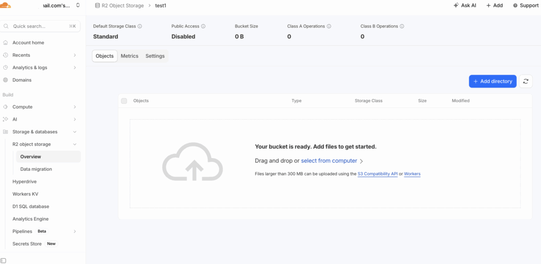The height and width of the screenshot is (264, 541).
Task: Expand the Compute sidebar section
Action: (x=74, y=107)
